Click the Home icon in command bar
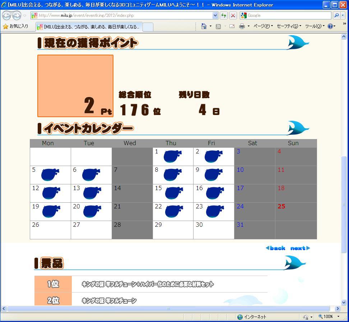 coord(204,26)
